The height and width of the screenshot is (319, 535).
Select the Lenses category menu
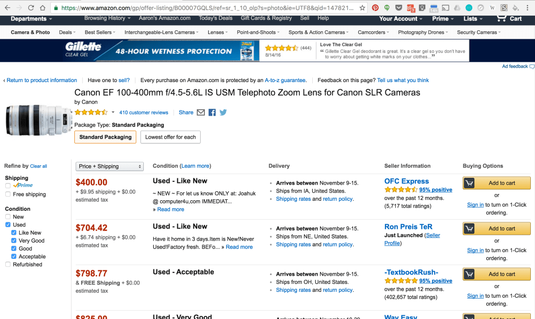[217, 32]
